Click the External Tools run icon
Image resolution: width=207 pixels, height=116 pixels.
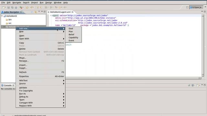point(21,7)
